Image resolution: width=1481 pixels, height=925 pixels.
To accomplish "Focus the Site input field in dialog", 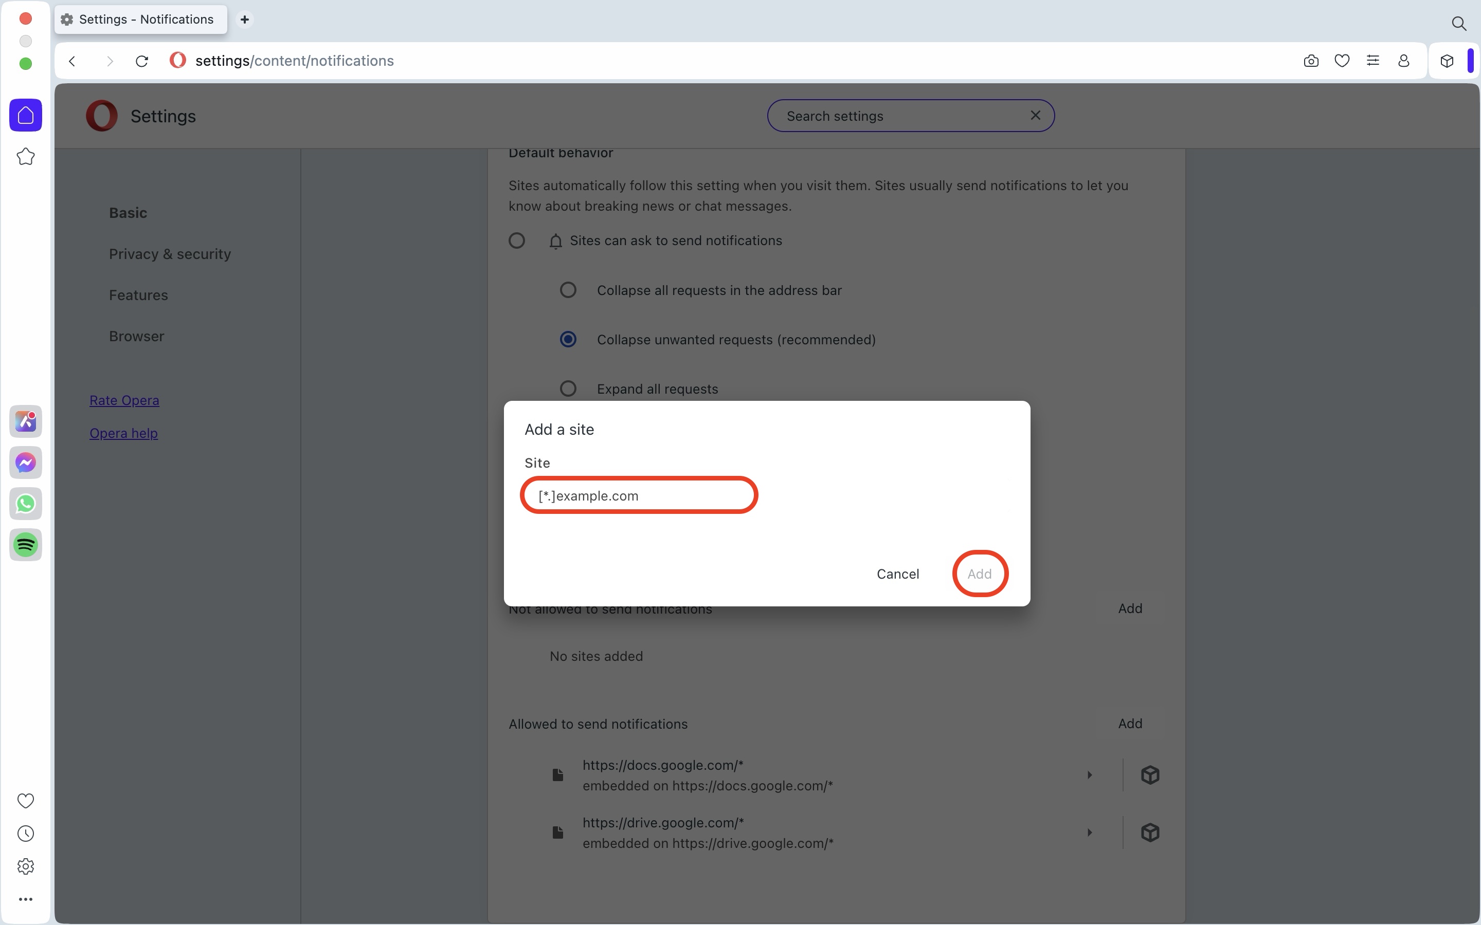I will (639, 495).
